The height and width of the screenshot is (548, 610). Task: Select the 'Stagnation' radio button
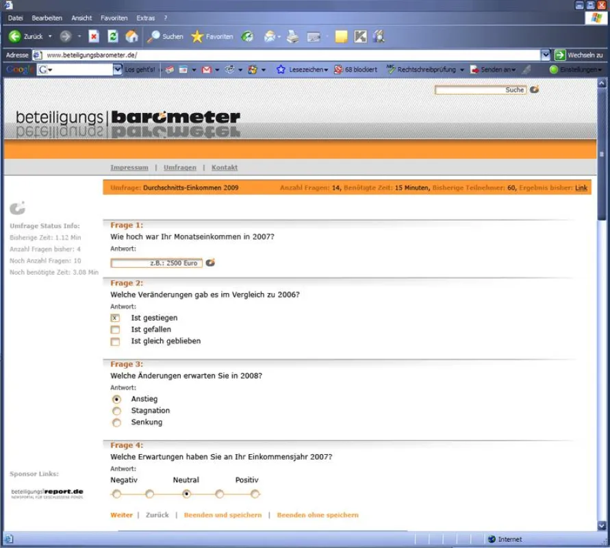coord(116,411)
